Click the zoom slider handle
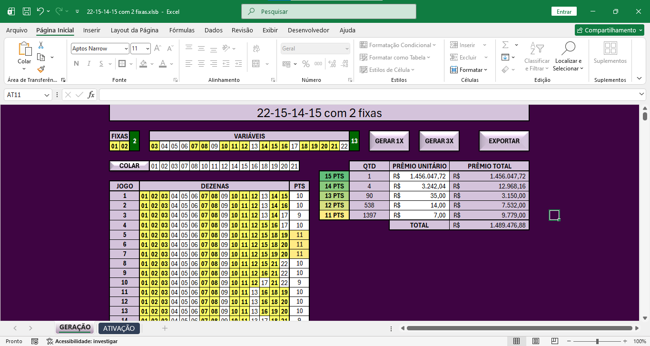The image size is (650, 346). click(597, 341)
